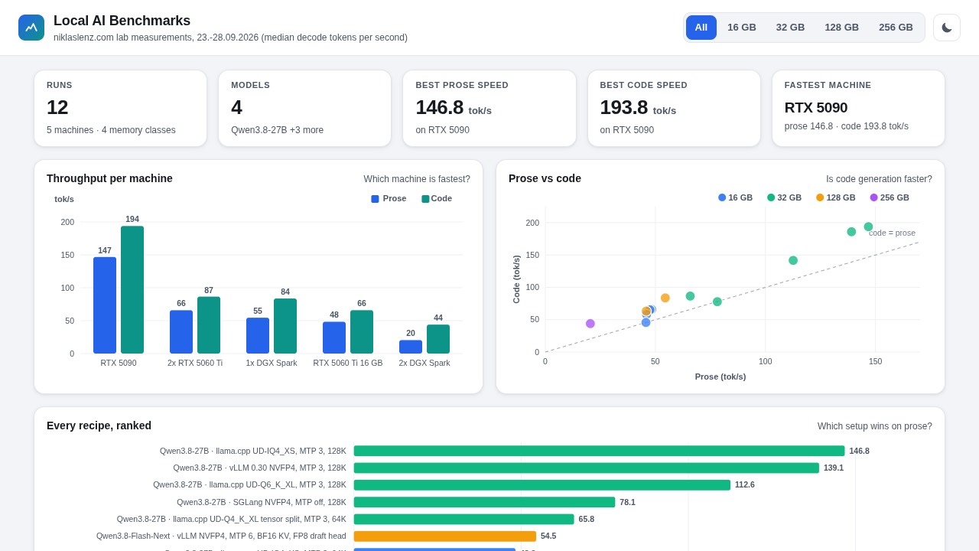Screen dimensions: 979x551
Task: Click the RTX 5060 Ti 16 GB prose bar
Action: [x=334, y=337]
